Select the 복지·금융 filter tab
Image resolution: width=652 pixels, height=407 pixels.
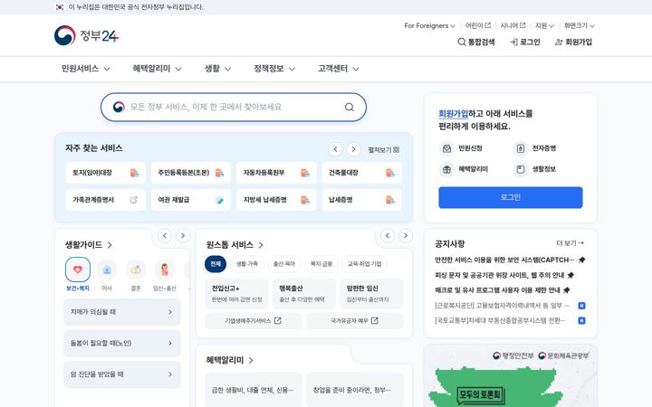(x=321, y=264)
